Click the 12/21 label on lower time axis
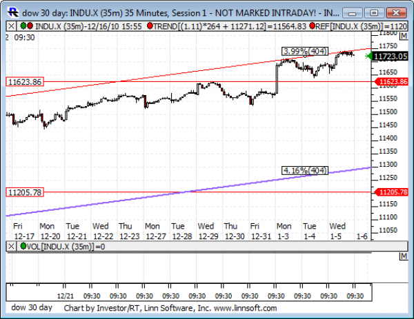This screenshot has width=414, height=319. coord(66,296)
